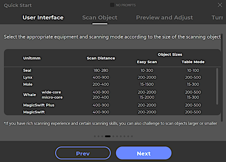Click Seal's Easy Scan value 10-300
The height and width of the screenshot is (162, 226).
147,70
